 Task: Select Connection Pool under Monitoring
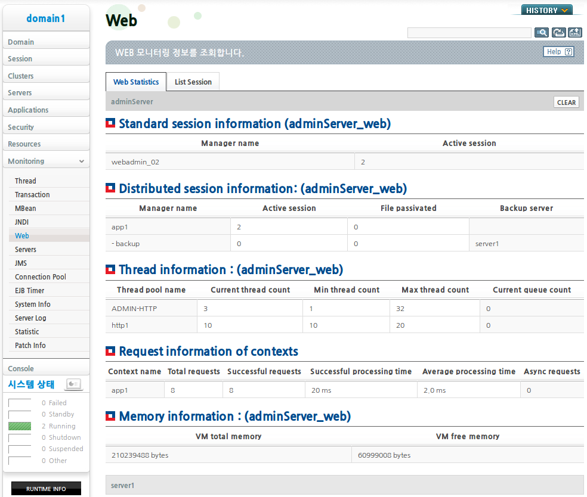pos(49,277)
